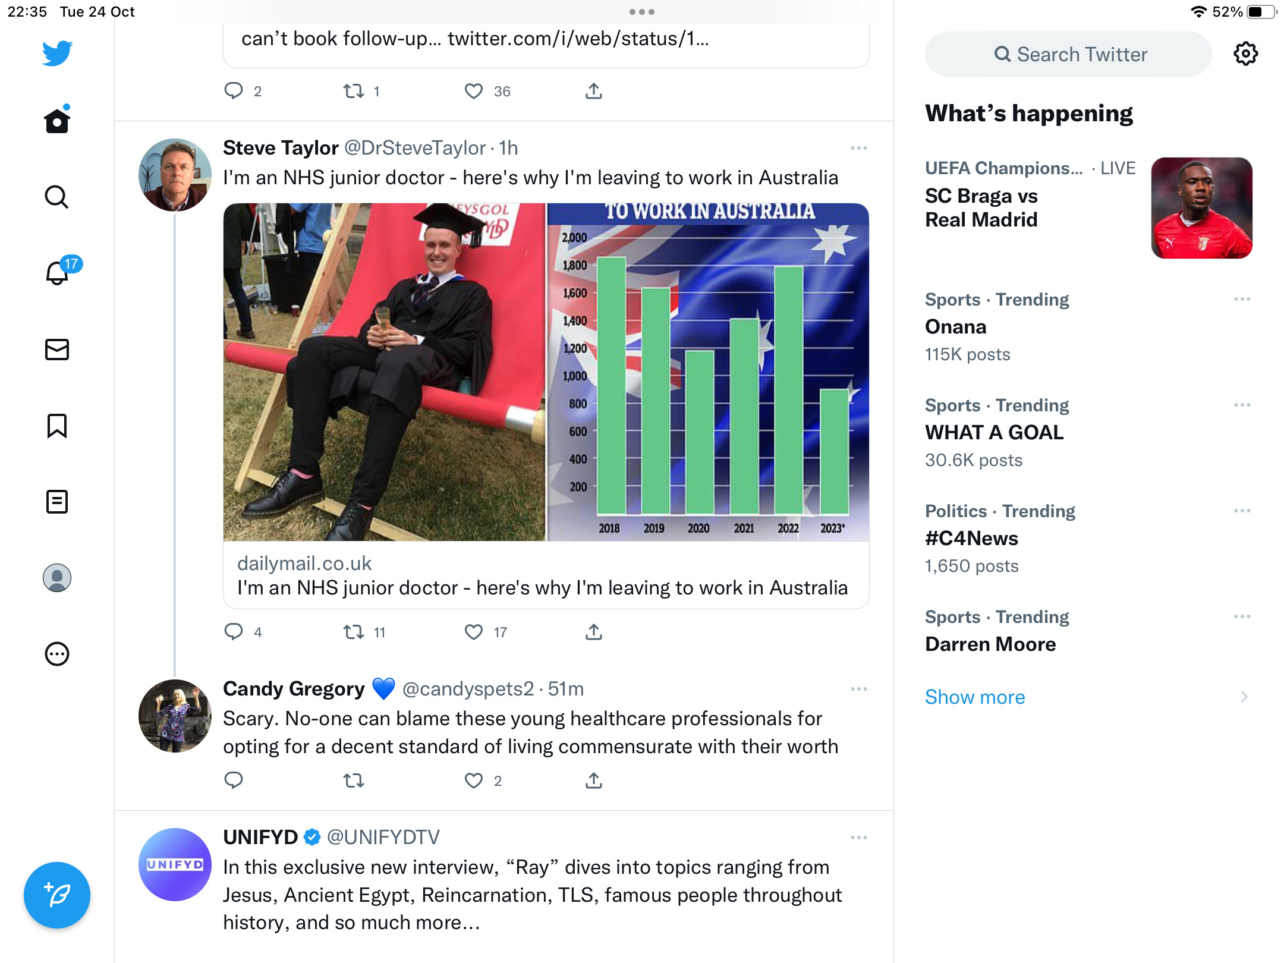Open dailymail.co.uk article card image
This screenshot has width=1284, height=963.
(x=546, y=372)
